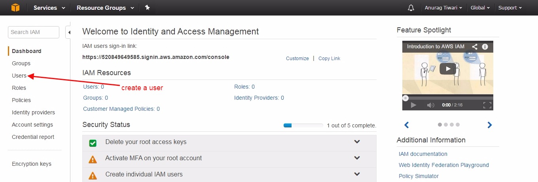This screenshot has width=538, height=182.
Task: Mute the video with the speaker icon
Action: [431, 105]
